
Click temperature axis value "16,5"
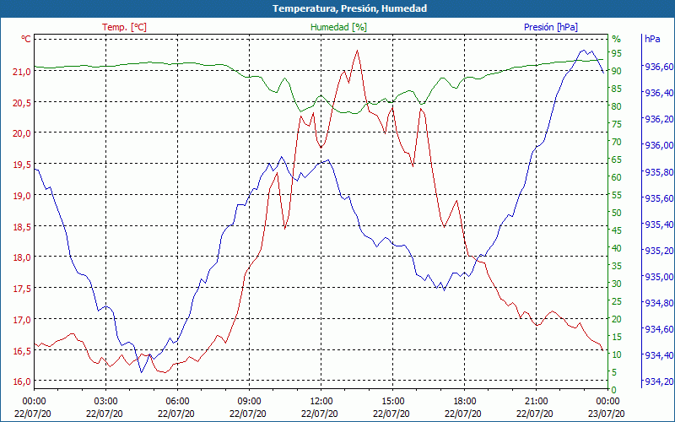22,351
